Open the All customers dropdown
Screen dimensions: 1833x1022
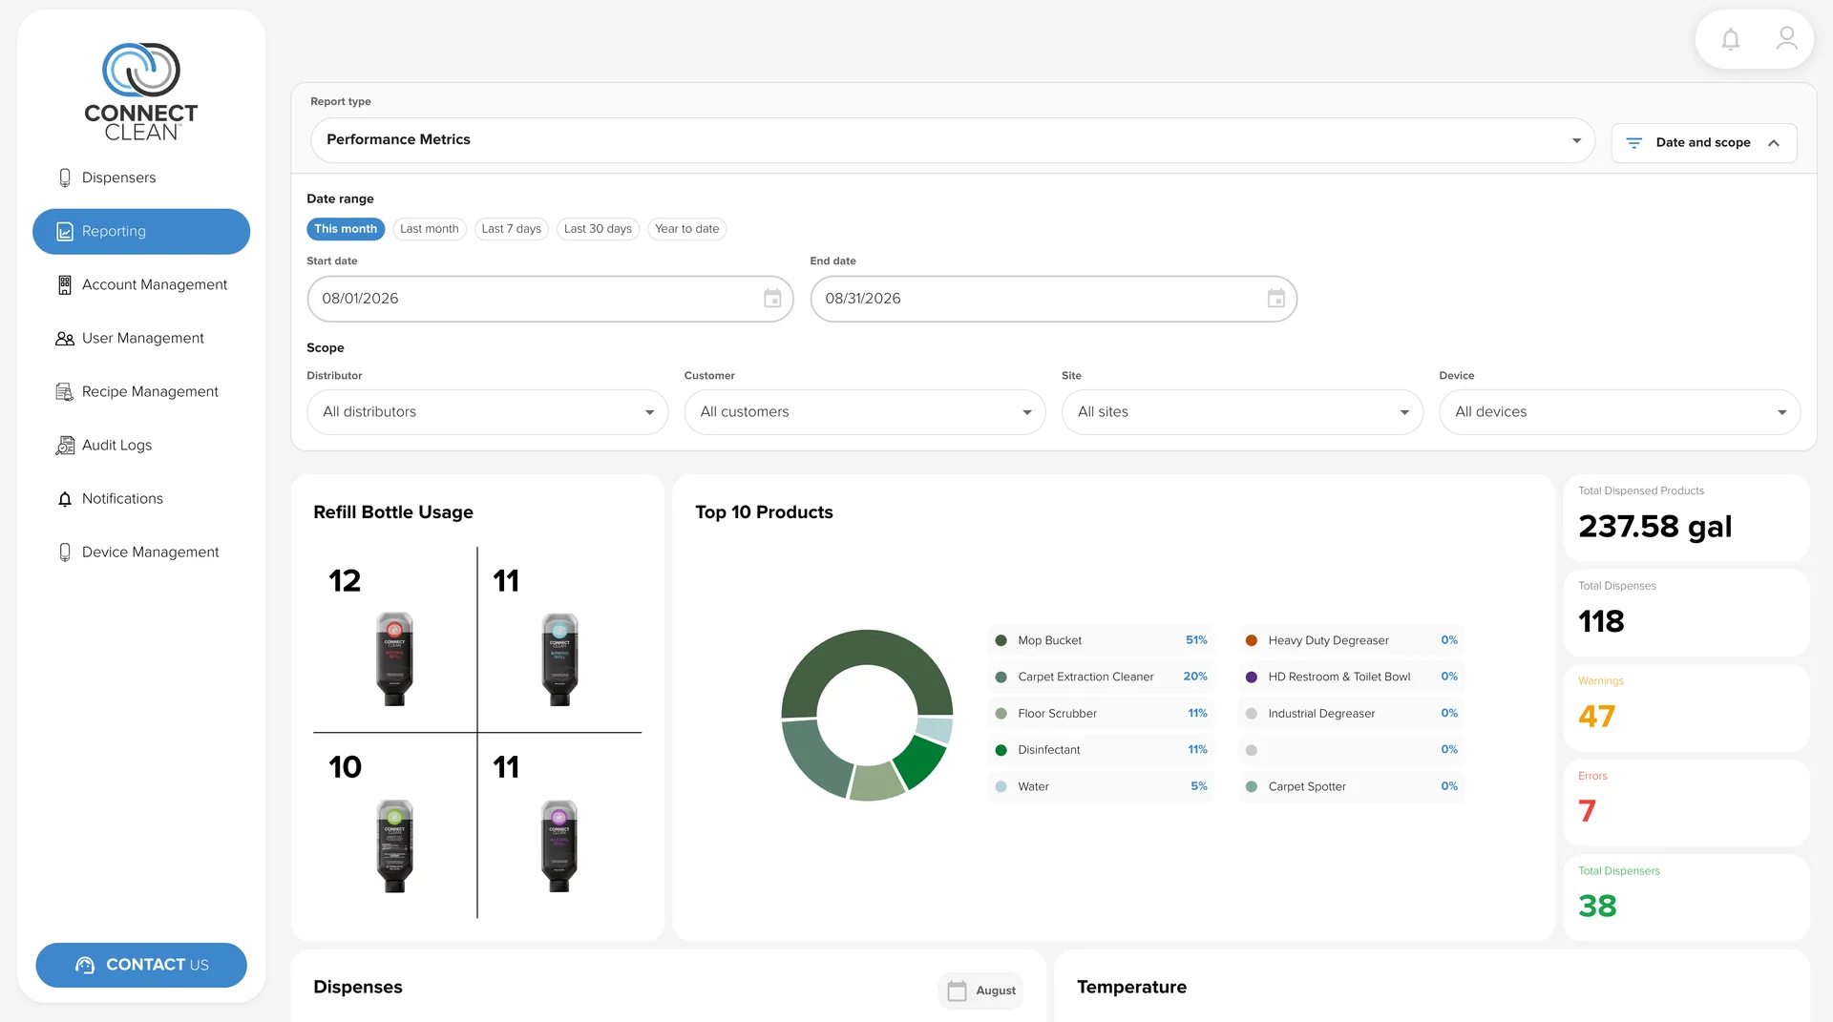pos(865,412)
